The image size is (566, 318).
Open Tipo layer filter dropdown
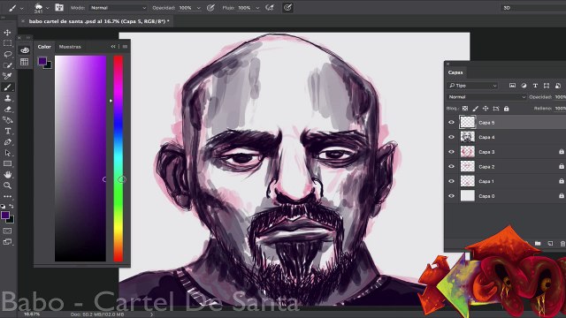pos(472,86)
